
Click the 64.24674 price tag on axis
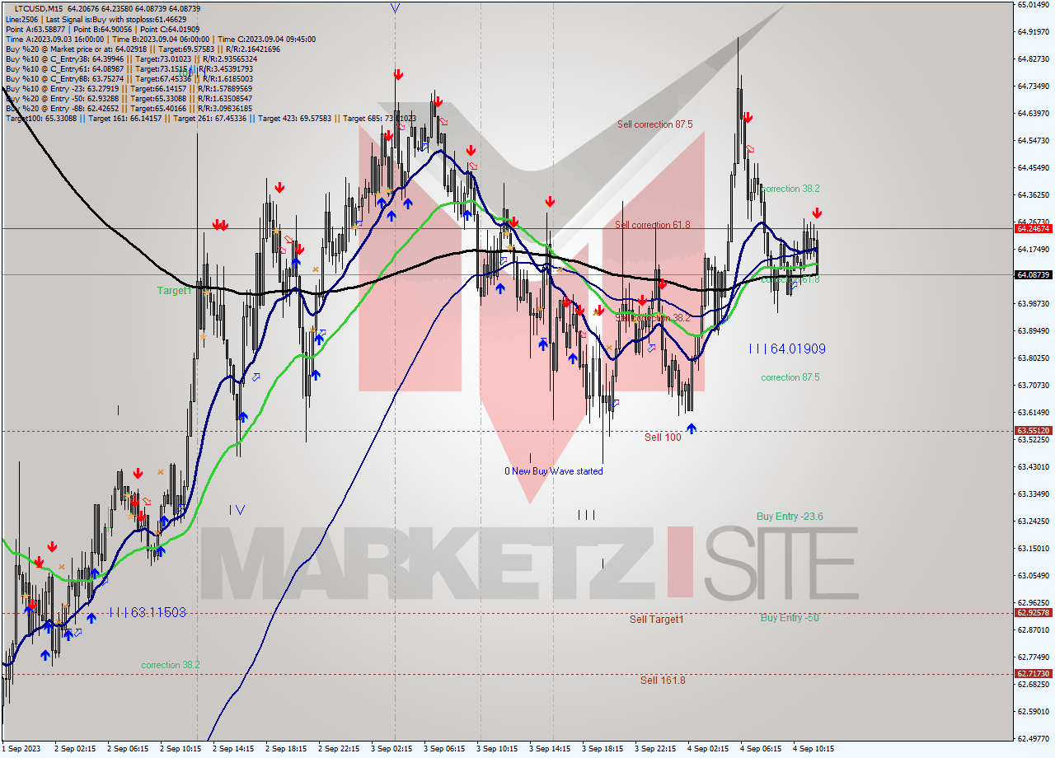click(x=1034, y=228)
